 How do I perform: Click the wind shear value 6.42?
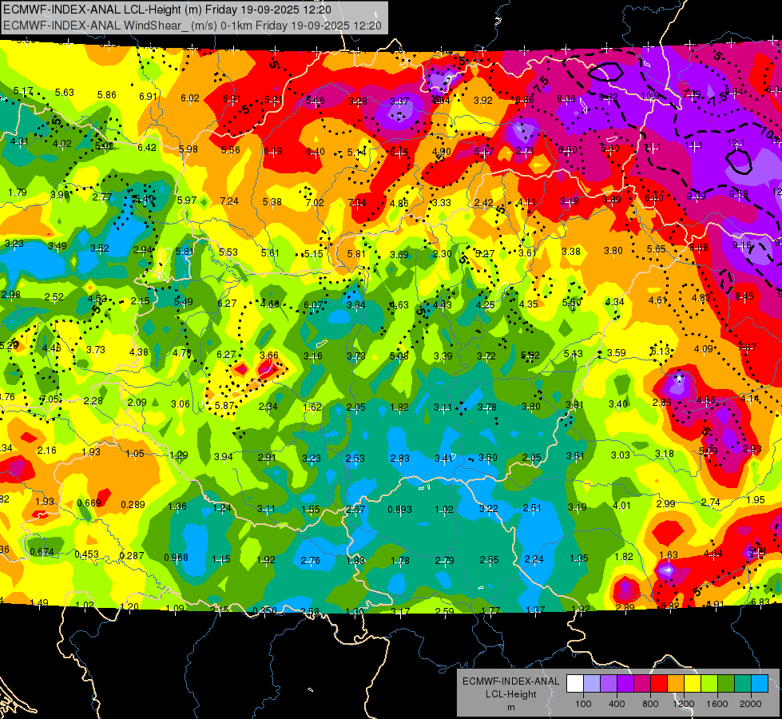pyautogui.click(x=147, y=147)
